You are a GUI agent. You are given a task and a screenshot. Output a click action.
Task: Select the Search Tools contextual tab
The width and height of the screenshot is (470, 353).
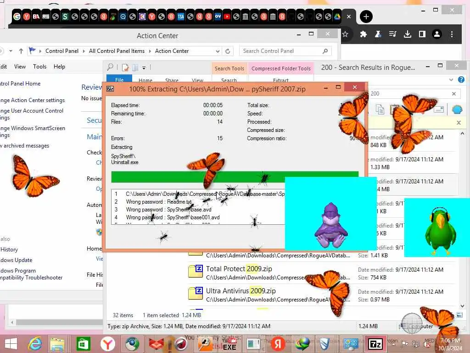(229, 68)
